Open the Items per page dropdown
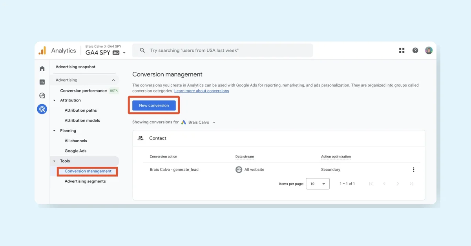 [x=318, y=184]
